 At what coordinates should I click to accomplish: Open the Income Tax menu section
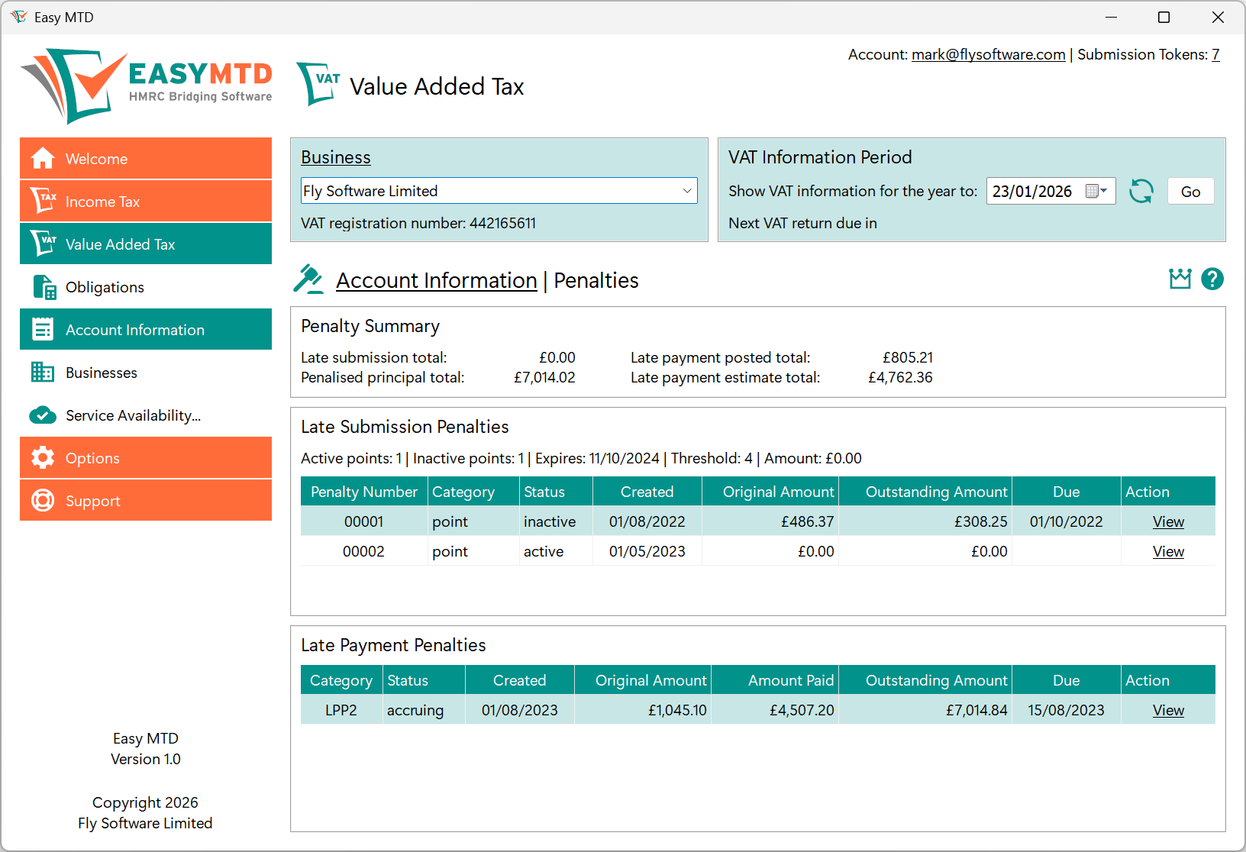146,202
